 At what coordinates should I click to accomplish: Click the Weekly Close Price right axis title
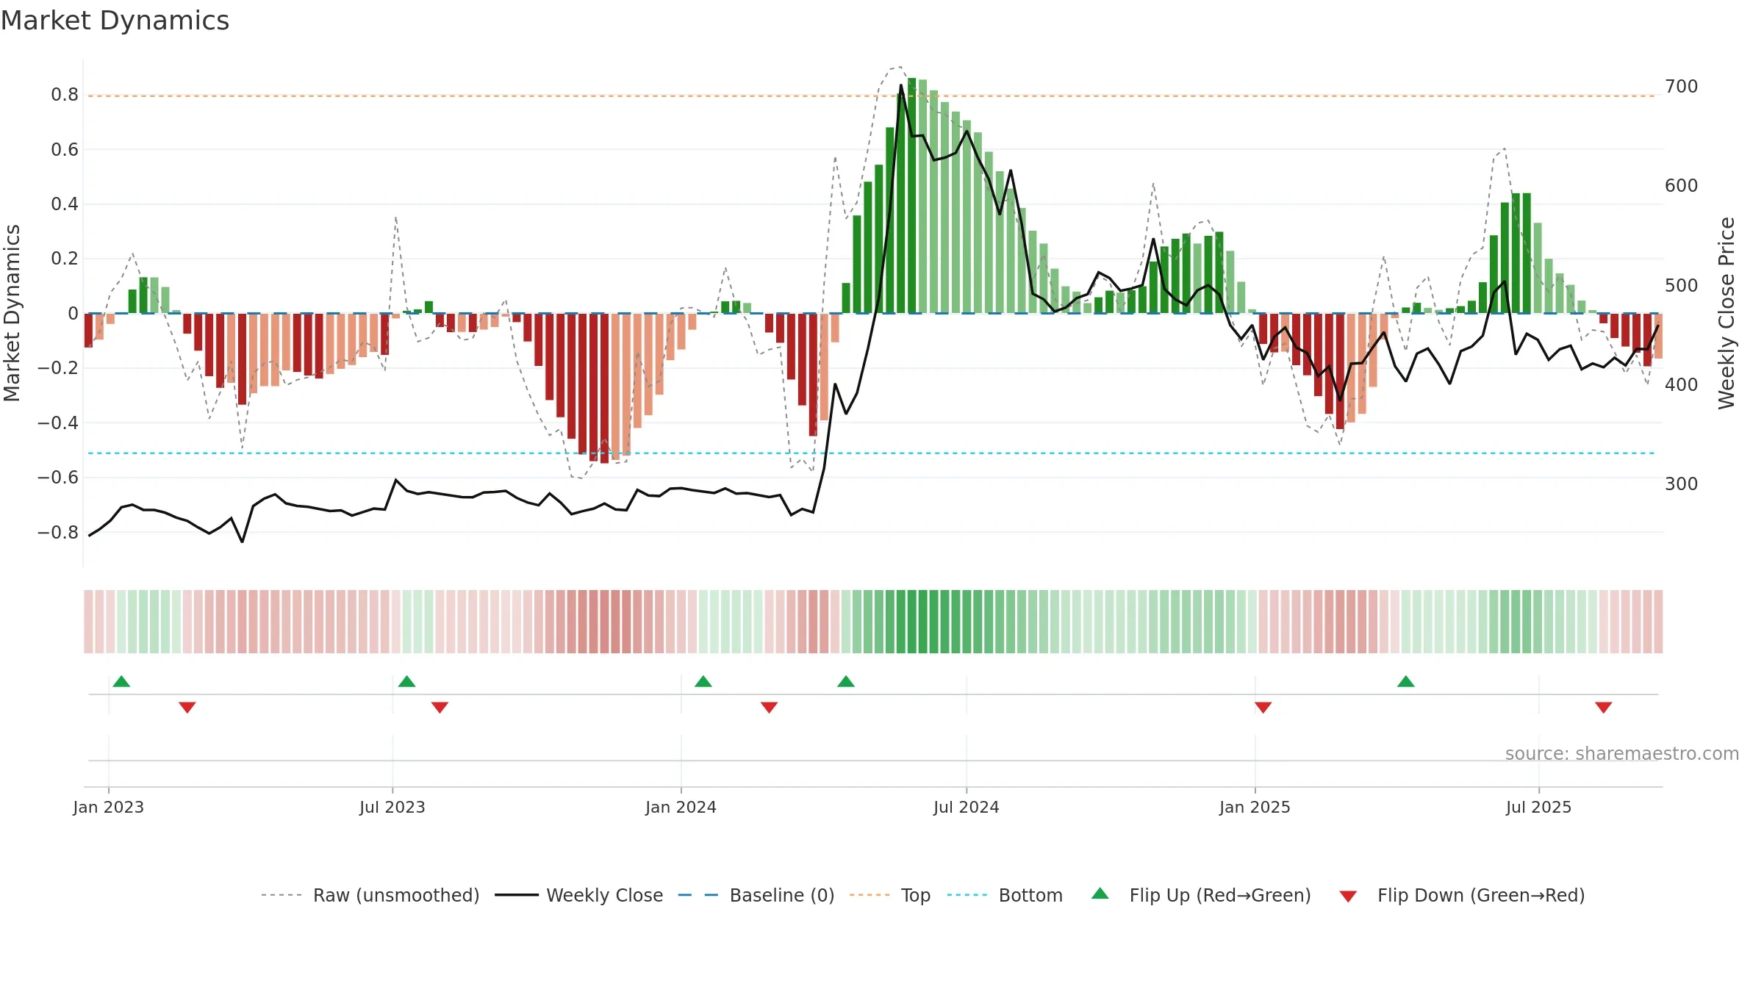pos(1727,313)
